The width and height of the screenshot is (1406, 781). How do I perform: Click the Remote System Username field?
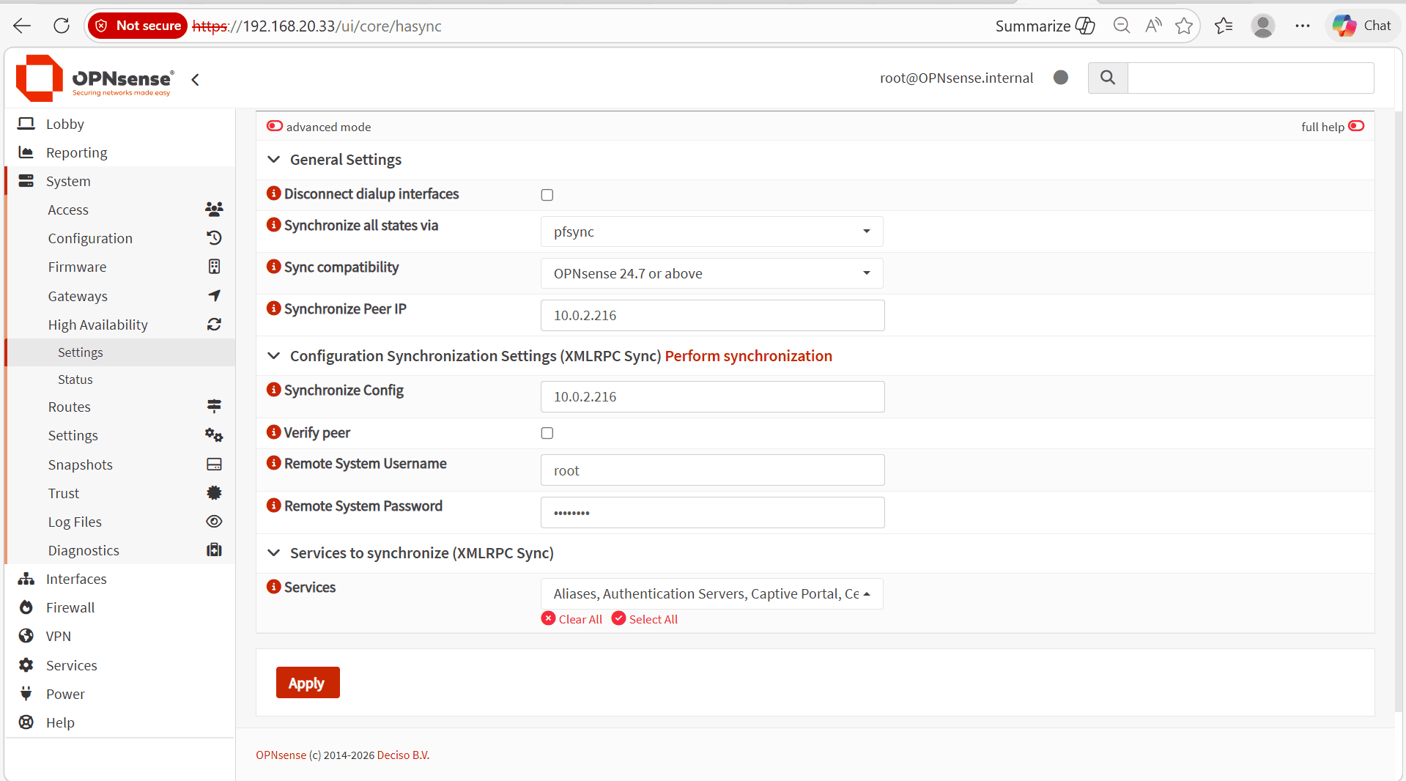coord(712,470)
